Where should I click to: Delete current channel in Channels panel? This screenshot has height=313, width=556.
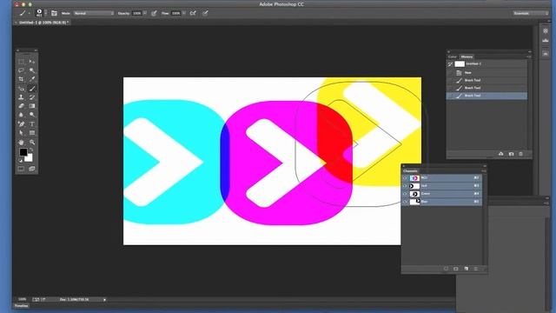point(476,269)
